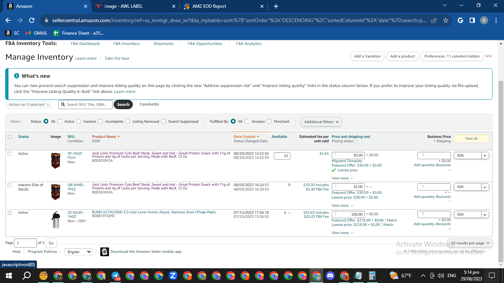
Task: Sort by Date Created using the orange arrow
Action: [258, 137]
